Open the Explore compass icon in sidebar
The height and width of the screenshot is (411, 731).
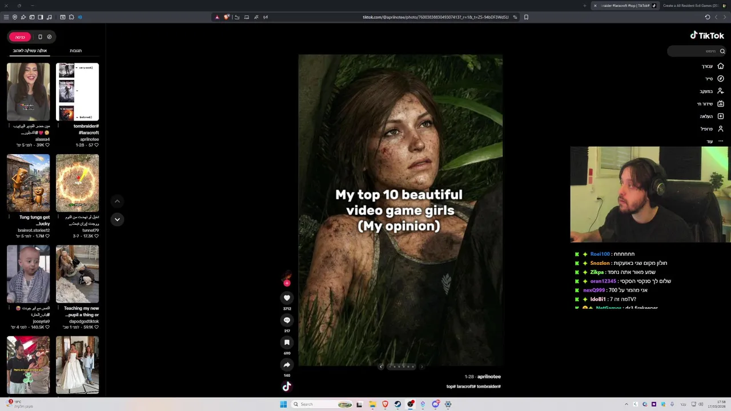tap(720, 79)
